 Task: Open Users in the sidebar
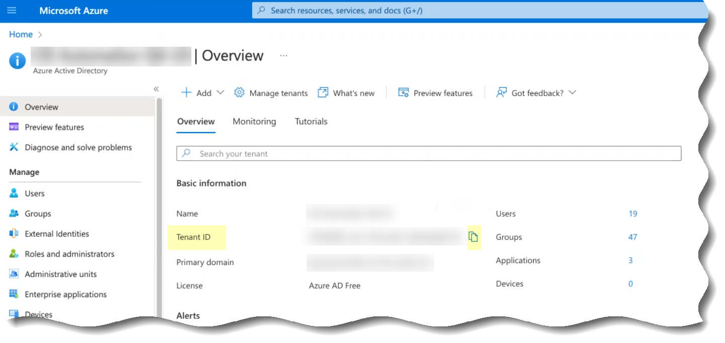coord(34,194)
